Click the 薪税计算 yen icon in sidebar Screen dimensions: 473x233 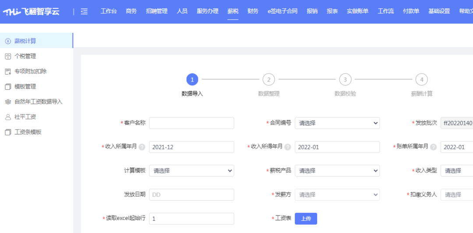pos(8,41)
